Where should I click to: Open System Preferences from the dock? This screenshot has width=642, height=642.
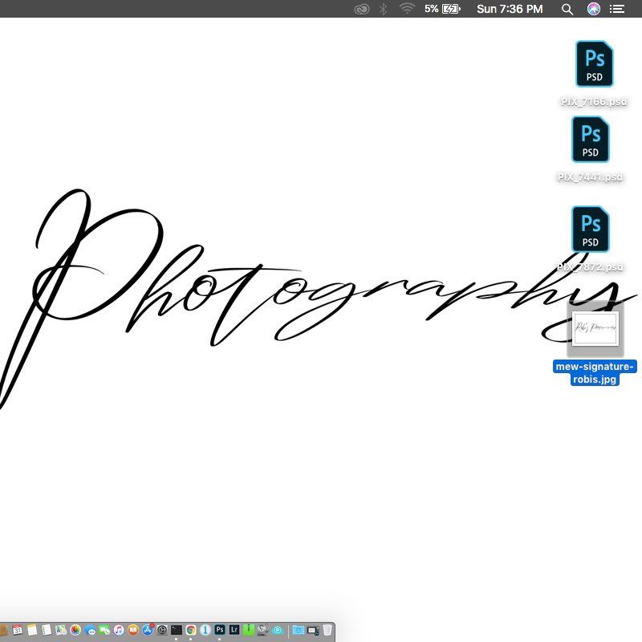[162, 631]
